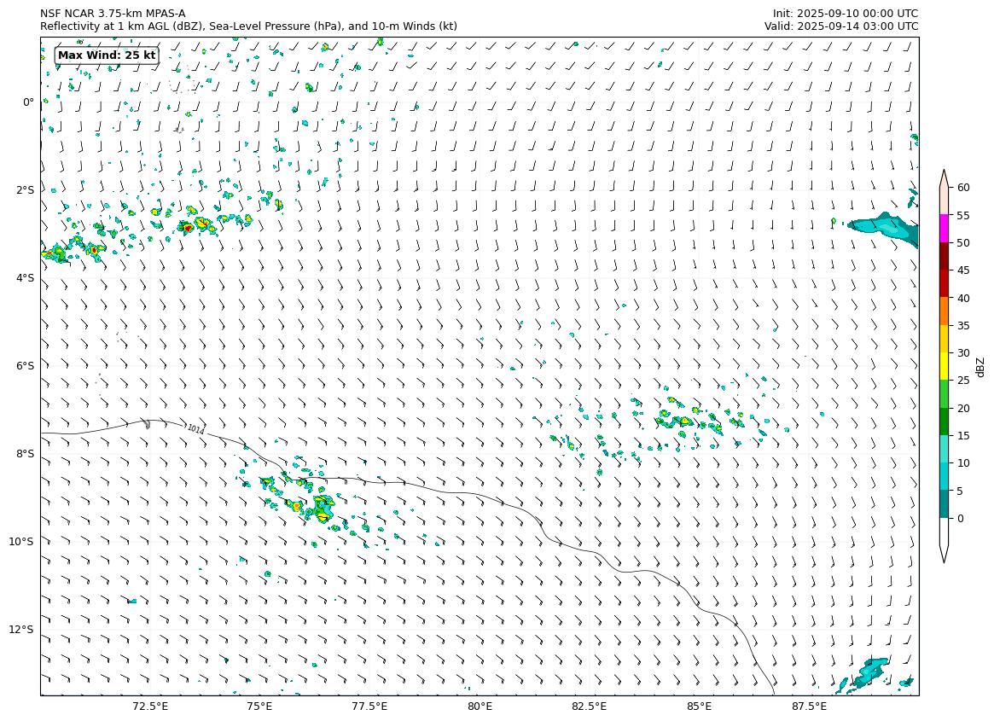Image resolution: width=994 pixels, height=721 pixels.
Task: Click the orange 35–40 dBZ colorbar segment
Action: pyautogui.click(x=944, y=311)
